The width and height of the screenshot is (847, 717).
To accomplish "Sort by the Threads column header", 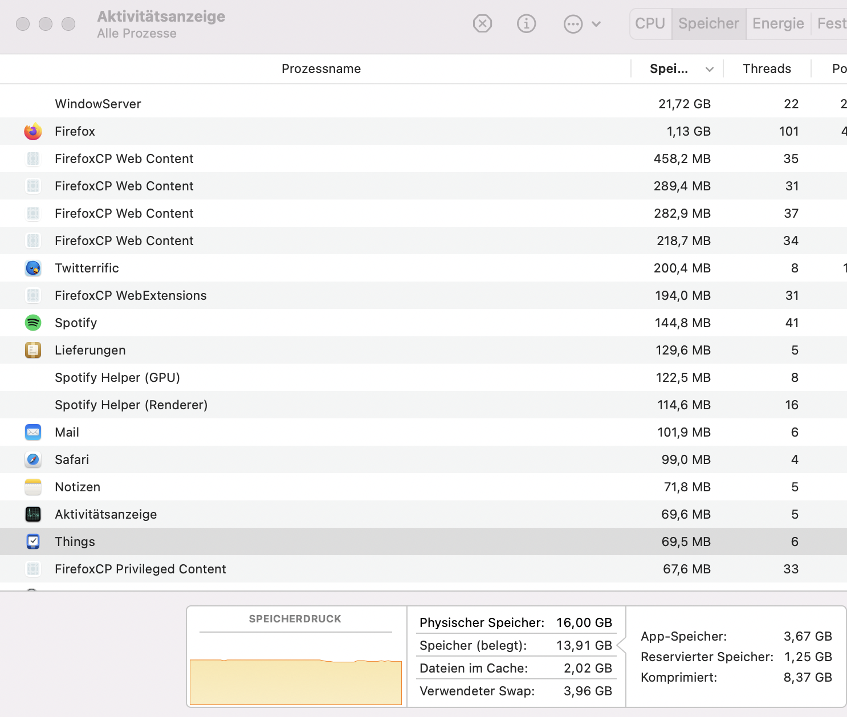I will (x=767, y=68).
